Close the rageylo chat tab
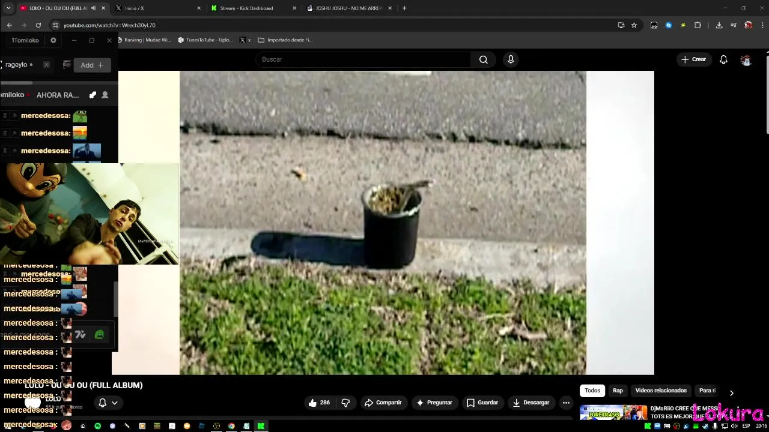The width and height of the screenshot is (769, 432). tap(46, 65)
